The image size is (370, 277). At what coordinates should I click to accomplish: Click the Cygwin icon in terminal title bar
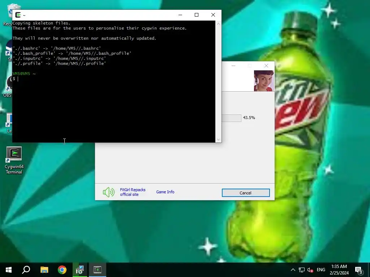(18, 15)
